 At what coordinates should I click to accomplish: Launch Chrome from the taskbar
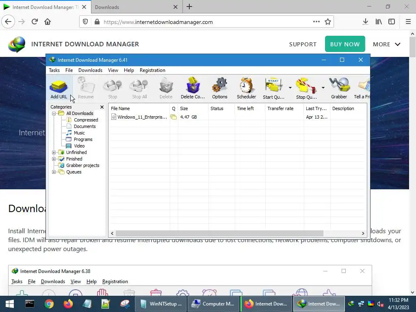tap(49, 304)
